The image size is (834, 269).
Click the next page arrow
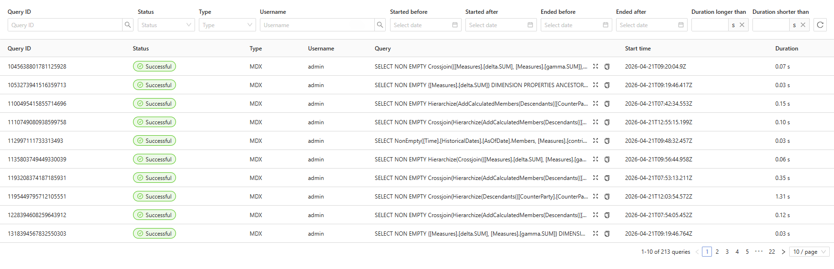(x=783, y=252)
